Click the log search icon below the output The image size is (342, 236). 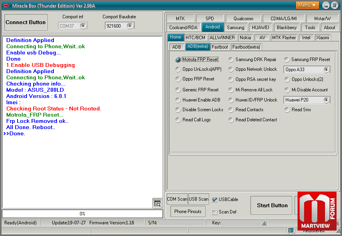tap(157, 203)
